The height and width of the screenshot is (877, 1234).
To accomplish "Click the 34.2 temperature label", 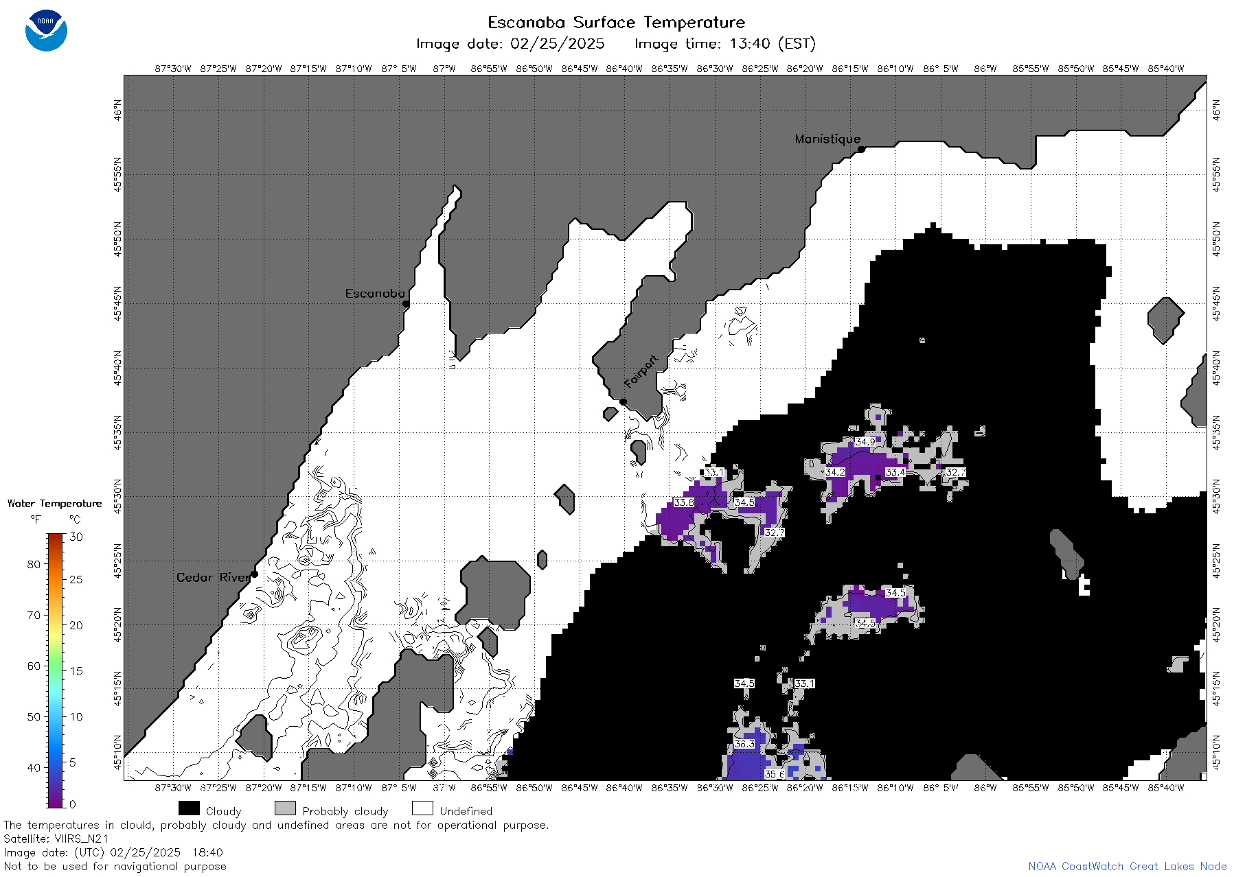I will (835, 472).
